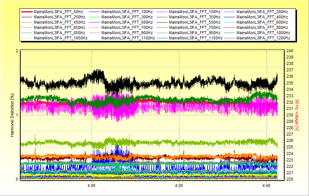Click the MainsMonL3IFA_FFT_1000Hz legend label

(264, 33)
